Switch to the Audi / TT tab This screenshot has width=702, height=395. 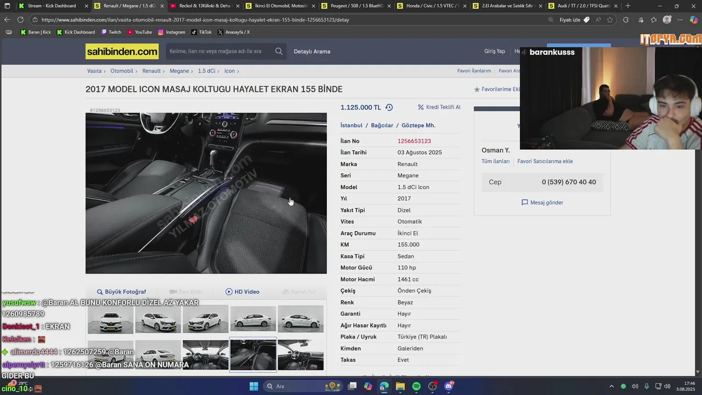(582, 6)
